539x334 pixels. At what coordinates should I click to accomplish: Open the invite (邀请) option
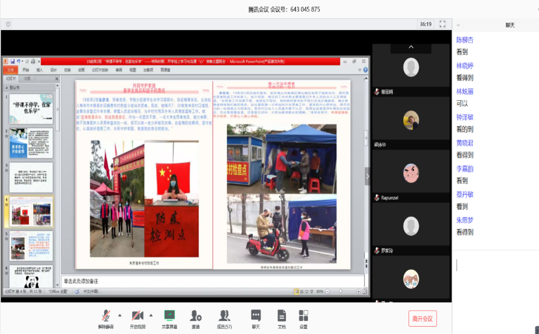pyautogui.click(x=196, y=316)
